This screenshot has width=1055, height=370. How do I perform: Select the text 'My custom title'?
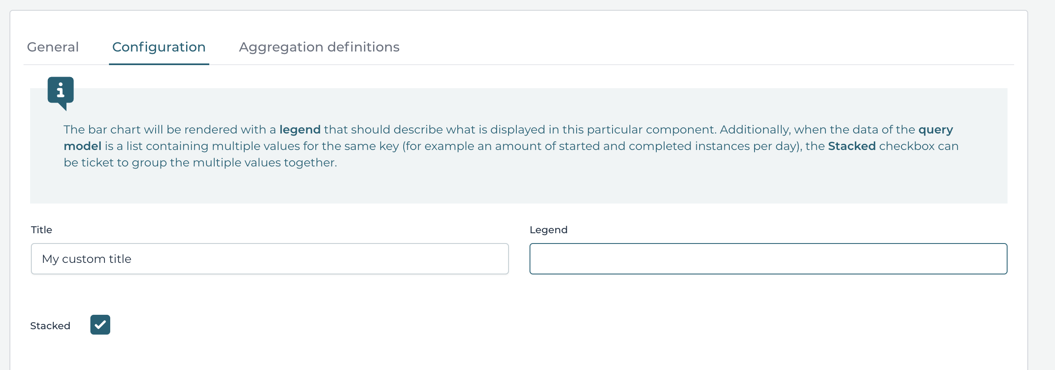[x=87, y=259]
